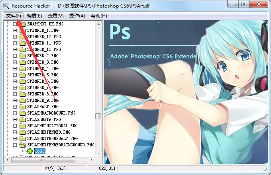Expand the SPLASHEDUCATIONAL.PNG tree node
Screen dimensions: 271x175
point(15,126)
